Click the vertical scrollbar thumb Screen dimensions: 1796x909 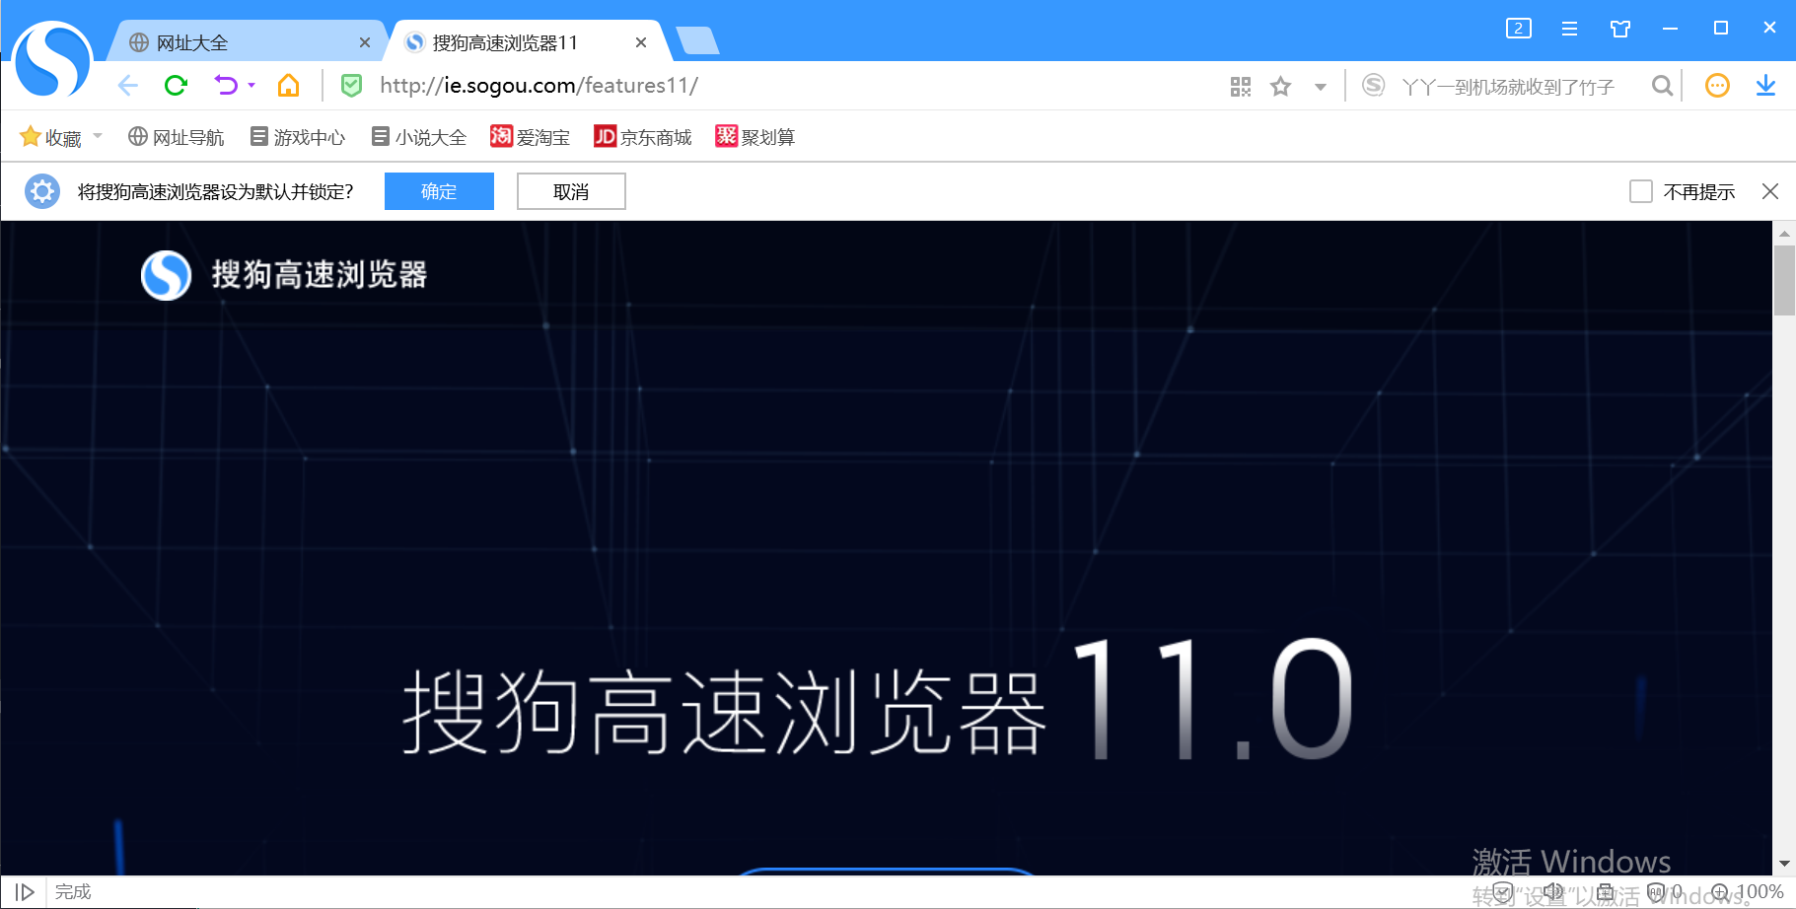coord(1784,280)
